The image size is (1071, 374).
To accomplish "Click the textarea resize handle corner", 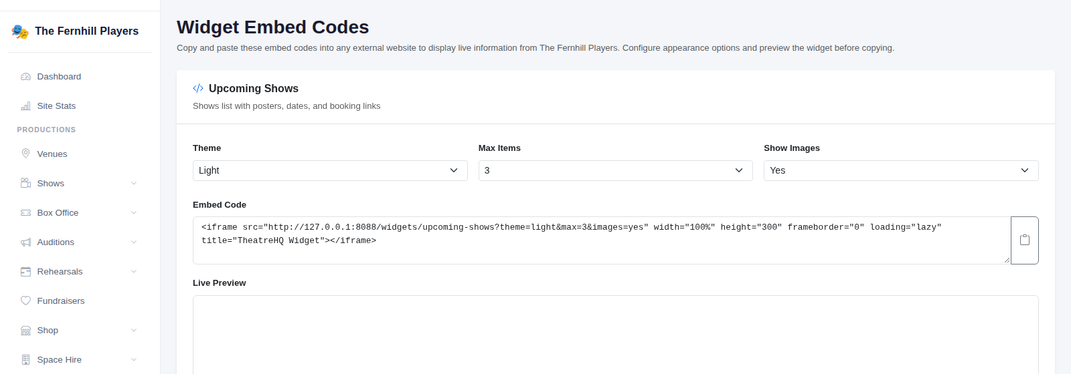I will point(1007,260).
